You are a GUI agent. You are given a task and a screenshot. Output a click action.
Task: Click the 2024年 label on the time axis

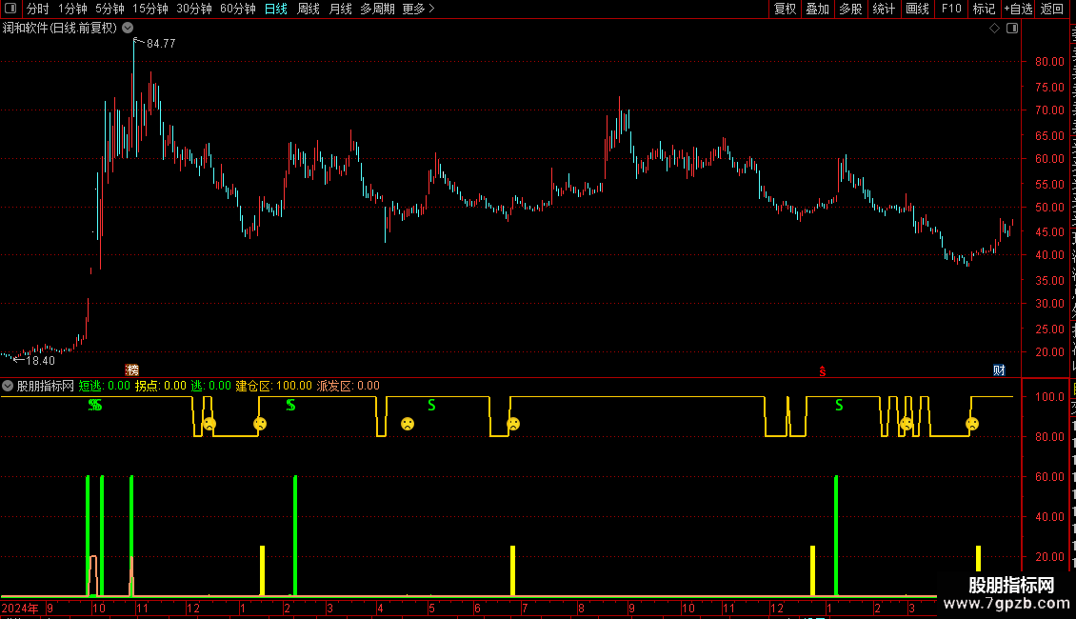pyautogui.click(x=20, y=608)
